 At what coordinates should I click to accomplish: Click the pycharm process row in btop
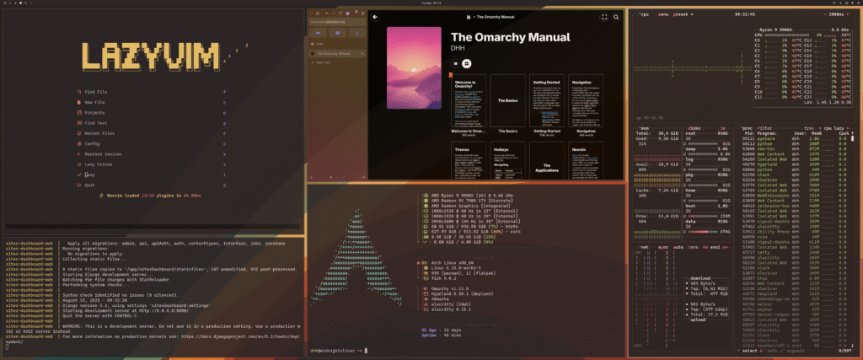[x=796, y=139]
